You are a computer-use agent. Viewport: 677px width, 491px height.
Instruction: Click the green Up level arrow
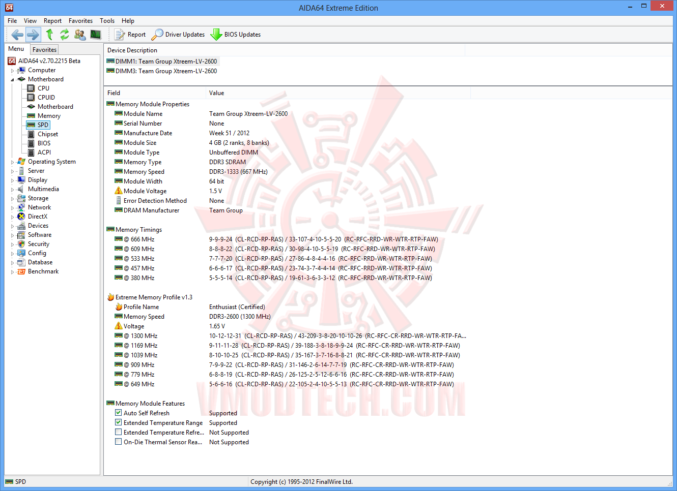click(x=49, y=35)
